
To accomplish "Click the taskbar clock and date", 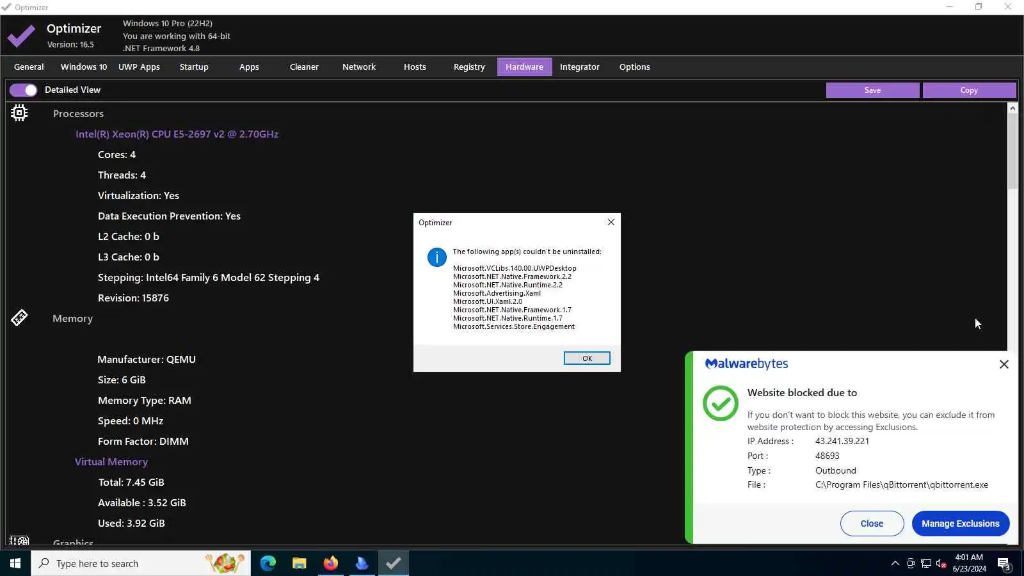I will [x=969, y=563].
